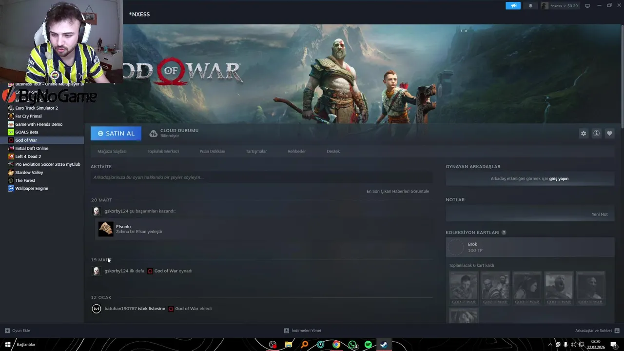Open the Brok 100 TP badge
The image size is (624, 351).
tap(530, 248)
